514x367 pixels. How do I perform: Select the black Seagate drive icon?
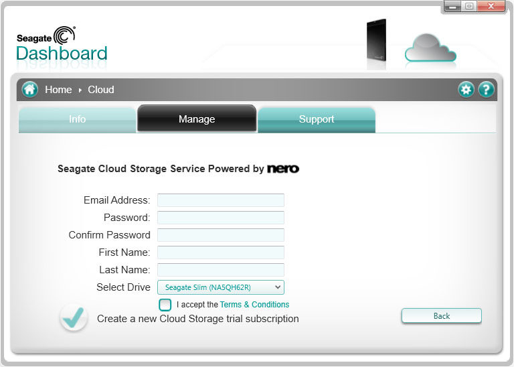click(x=376, y=40)
